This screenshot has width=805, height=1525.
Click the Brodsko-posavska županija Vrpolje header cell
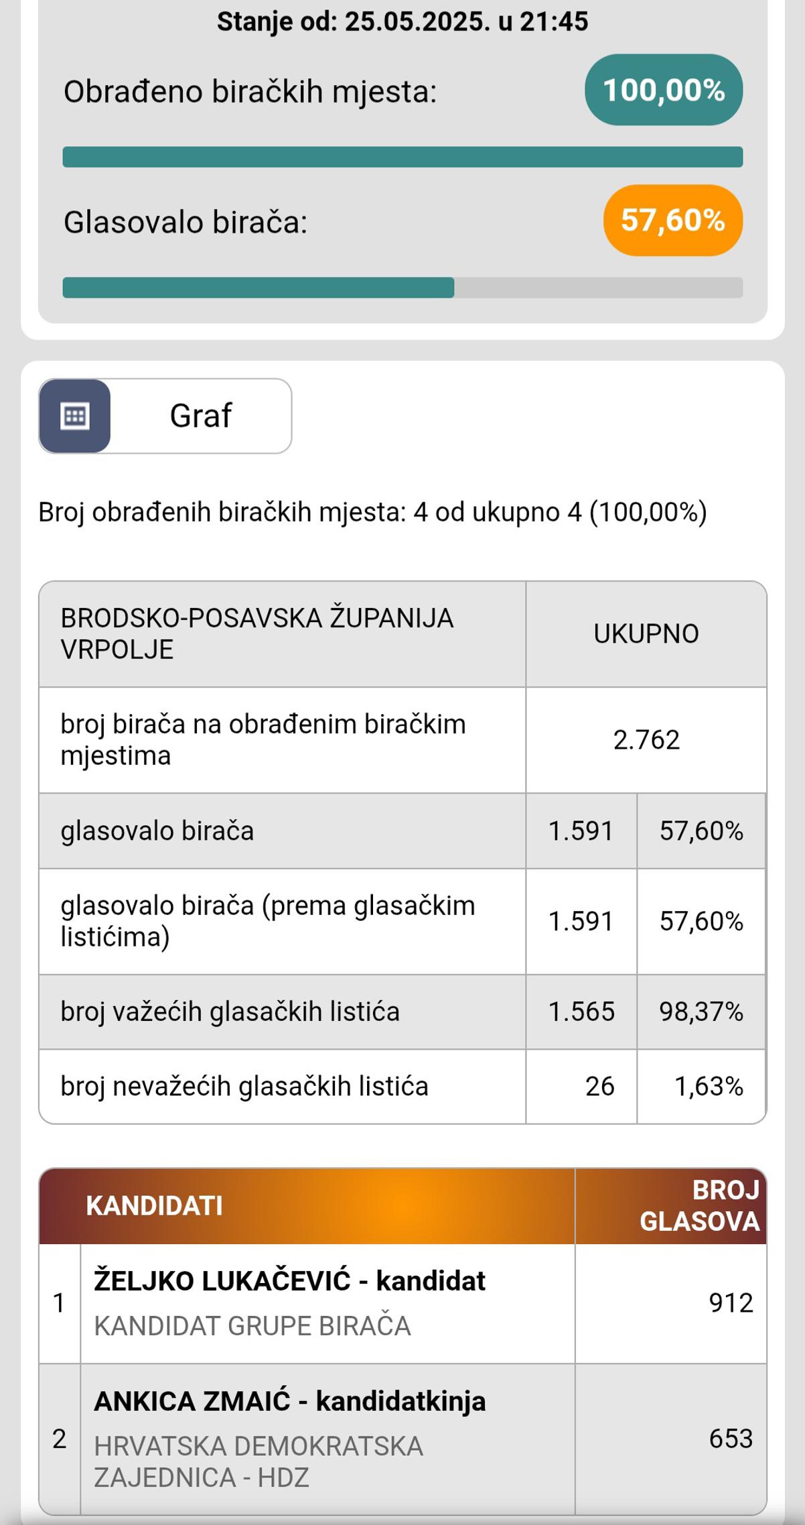(257, 634)
